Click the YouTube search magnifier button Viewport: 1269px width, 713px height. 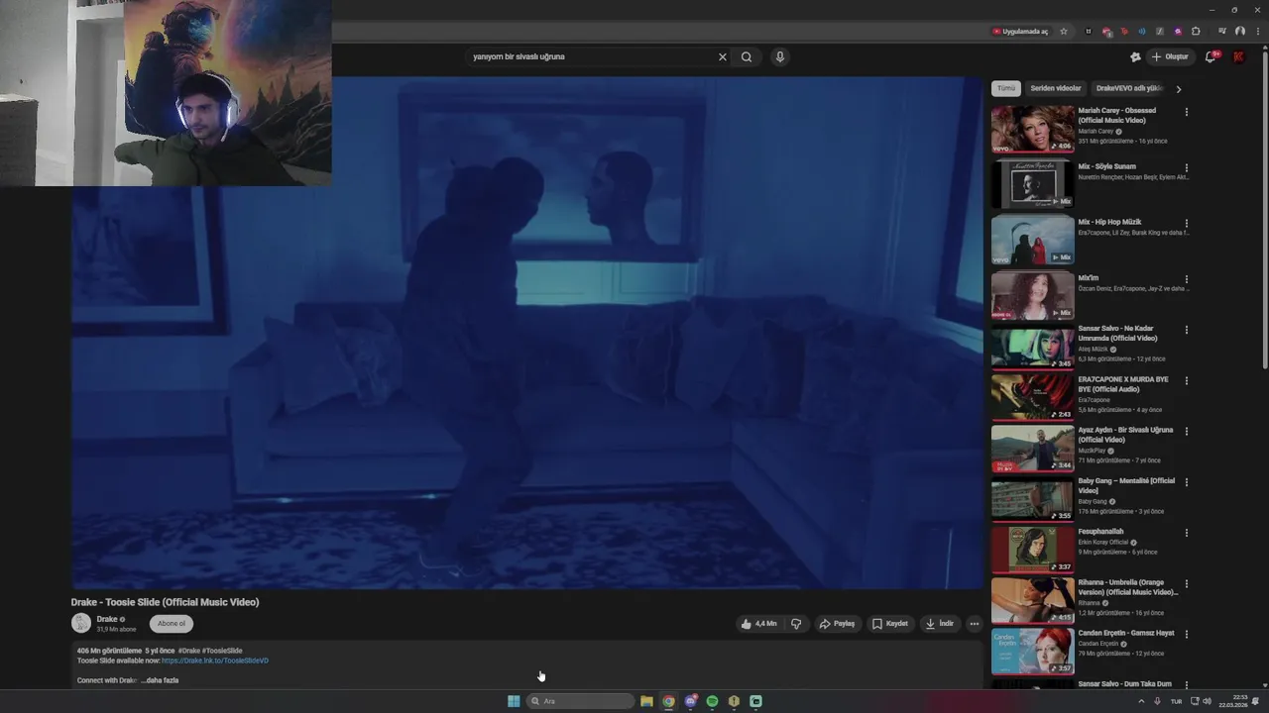[747, 56]
